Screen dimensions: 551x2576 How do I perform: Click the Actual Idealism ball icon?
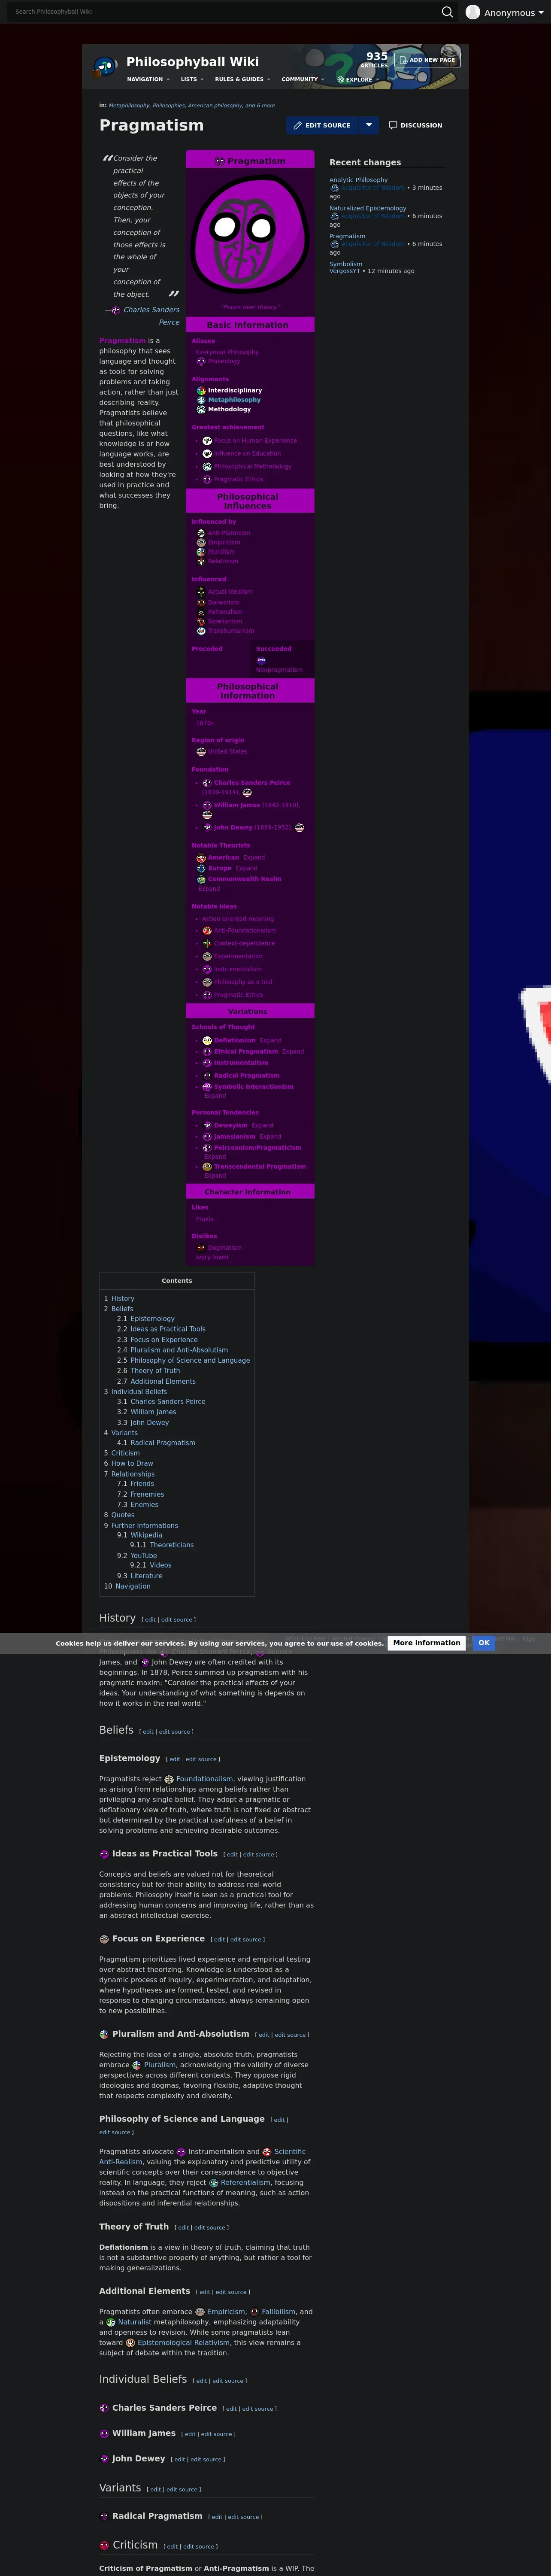[201, 592]
